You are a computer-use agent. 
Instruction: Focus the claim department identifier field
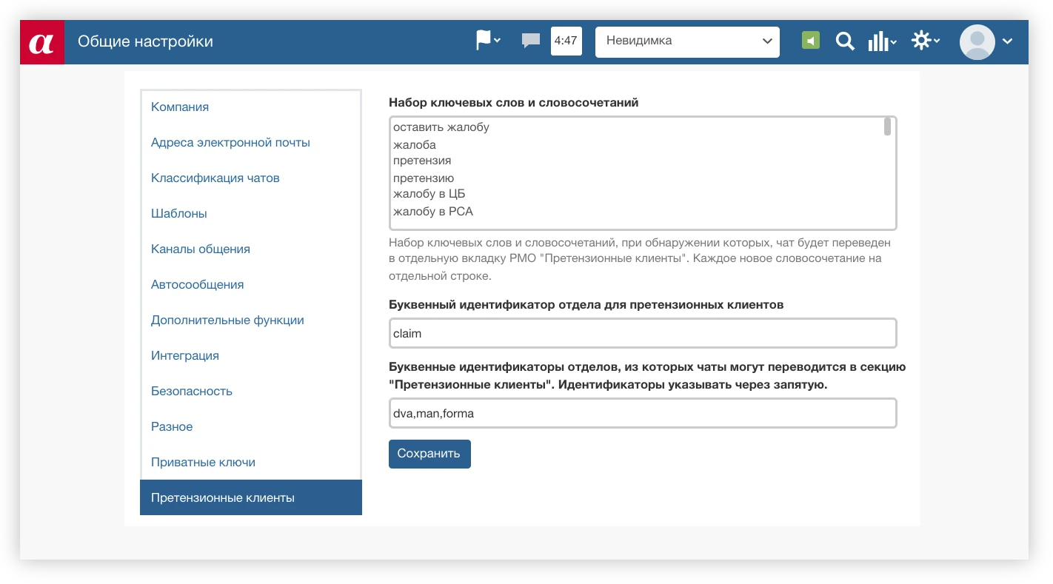click(643, 333)
